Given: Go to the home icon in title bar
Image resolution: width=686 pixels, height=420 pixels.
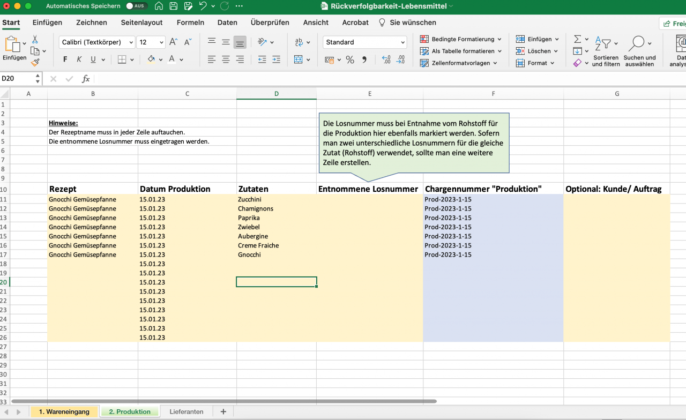Looking at the screenshot, I should click(x=159, y=6).
